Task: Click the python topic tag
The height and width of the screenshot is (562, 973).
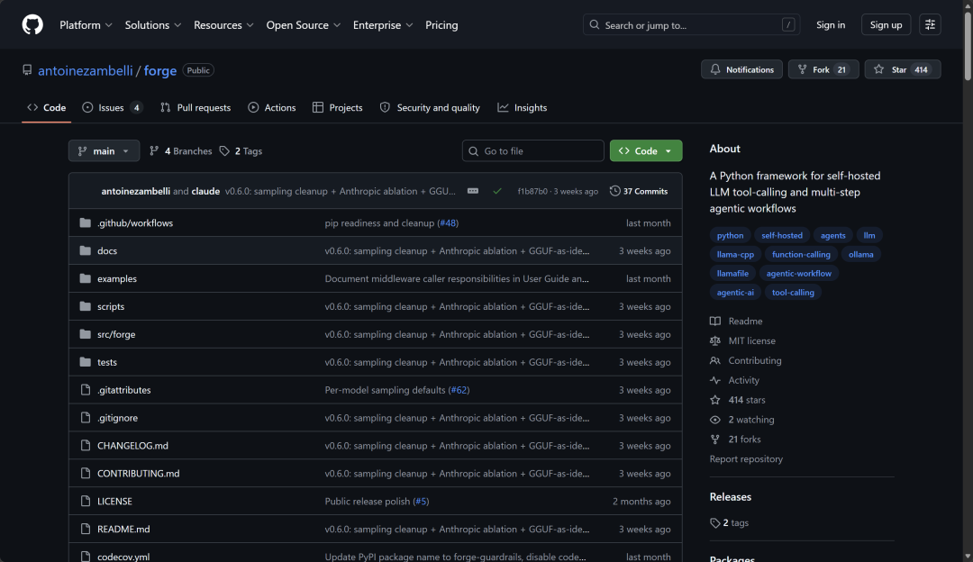Action: 730,235
